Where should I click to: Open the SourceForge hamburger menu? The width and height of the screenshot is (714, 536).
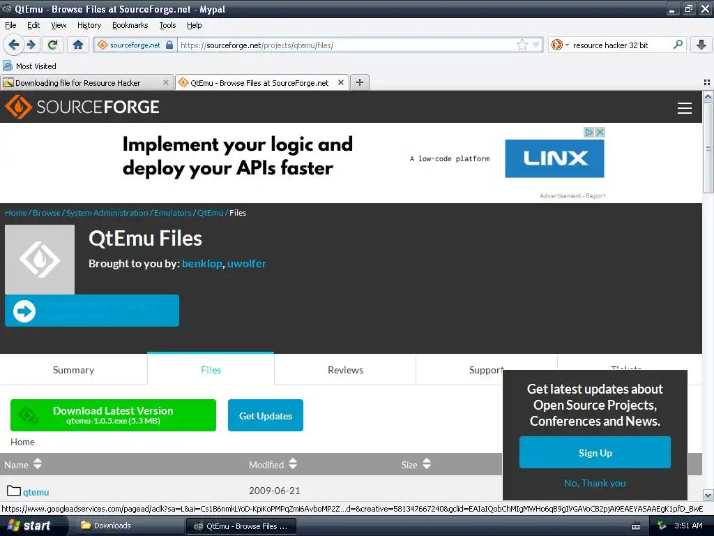pyautogui.click(x=685, y=108)
